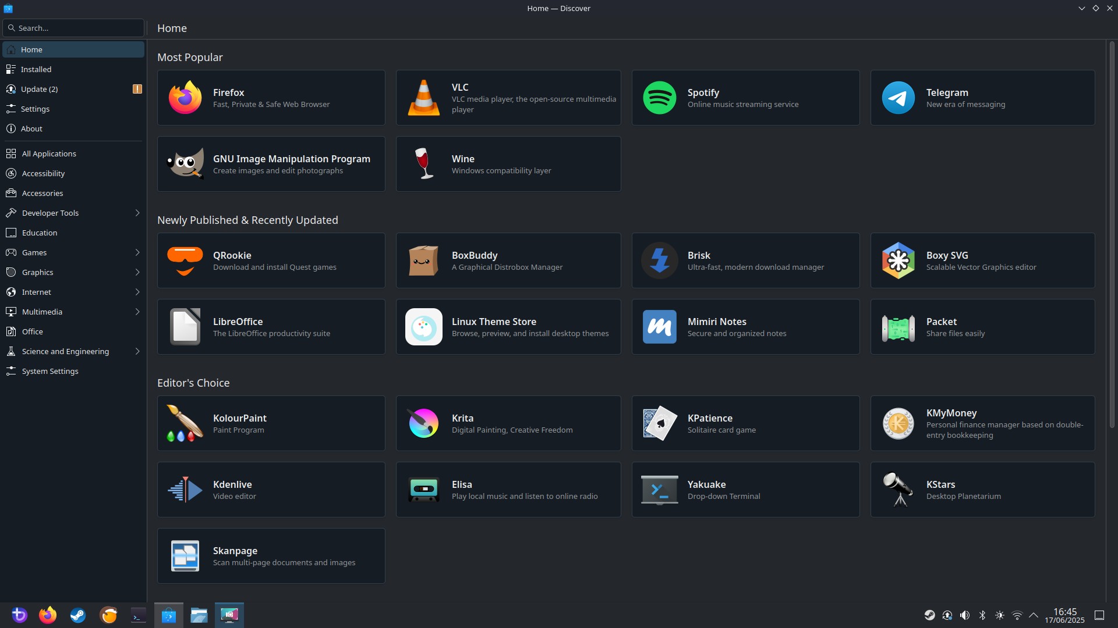The image size is (1118, 628).
Task: Click the Packet app icon
Action: click(x=898, y=328)
